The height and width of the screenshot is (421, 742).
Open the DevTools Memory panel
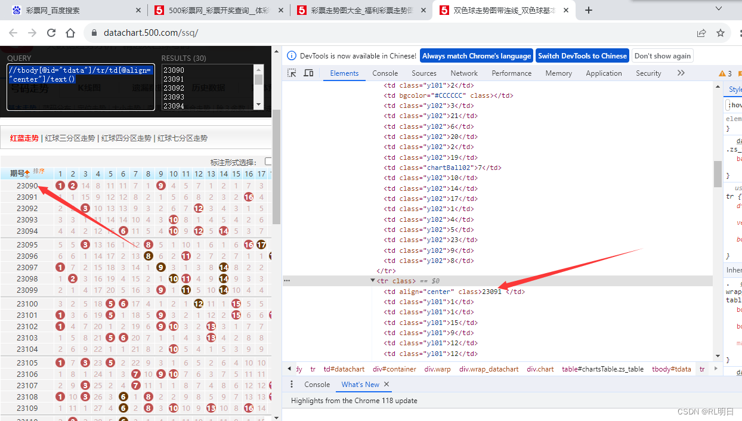[558, 73]
